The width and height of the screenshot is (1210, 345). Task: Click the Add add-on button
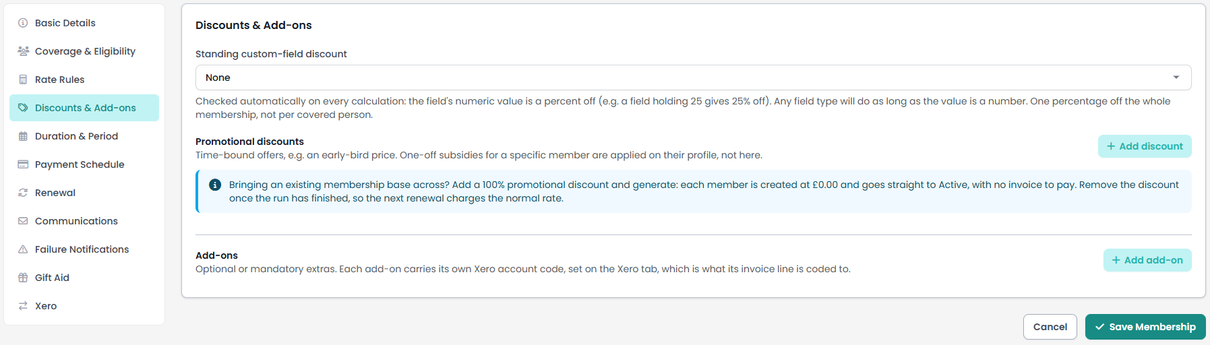(1147, 260)
